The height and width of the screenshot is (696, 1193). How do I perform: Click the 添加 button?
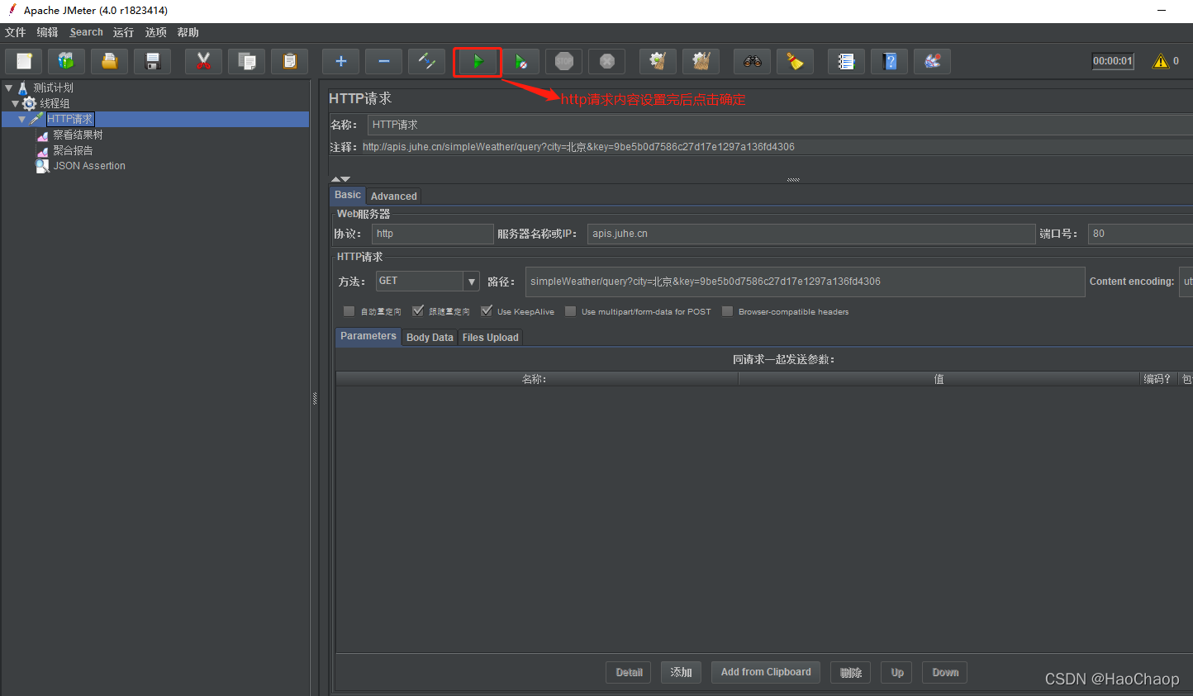[x=682, y=672]
